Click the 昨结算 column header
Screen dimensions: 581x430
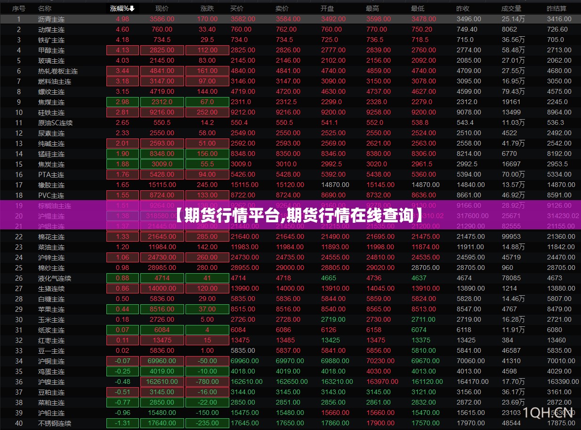[x=557, y=8]
